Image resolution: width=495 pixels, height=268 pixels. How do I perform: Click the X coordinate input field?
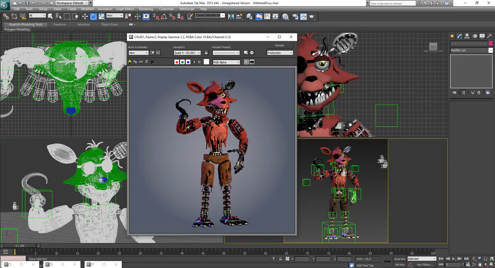[302, 259]
